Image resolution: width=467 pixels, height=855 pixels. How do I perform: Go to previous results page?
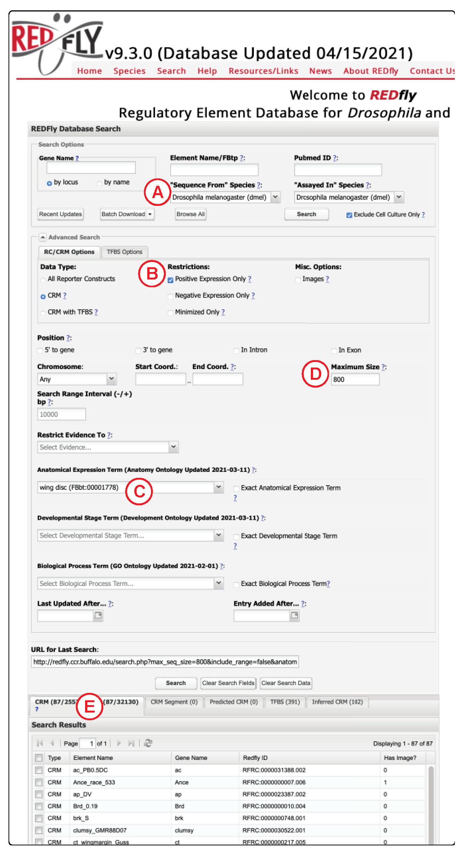pos(52,743)
